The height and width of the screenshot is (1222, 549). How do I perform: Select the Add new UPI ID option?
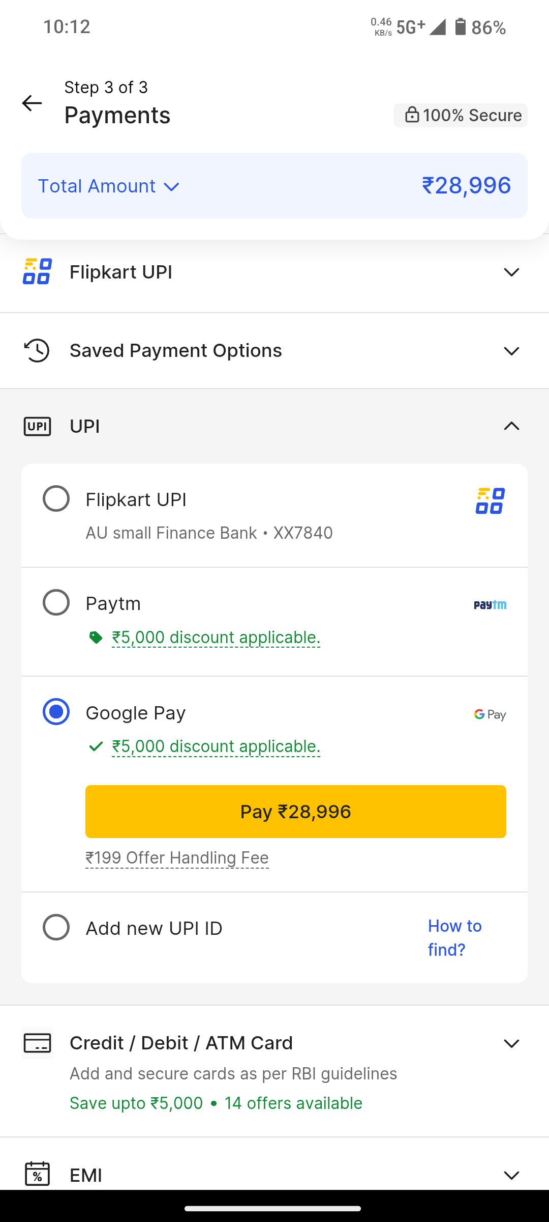tap(56, 927)
